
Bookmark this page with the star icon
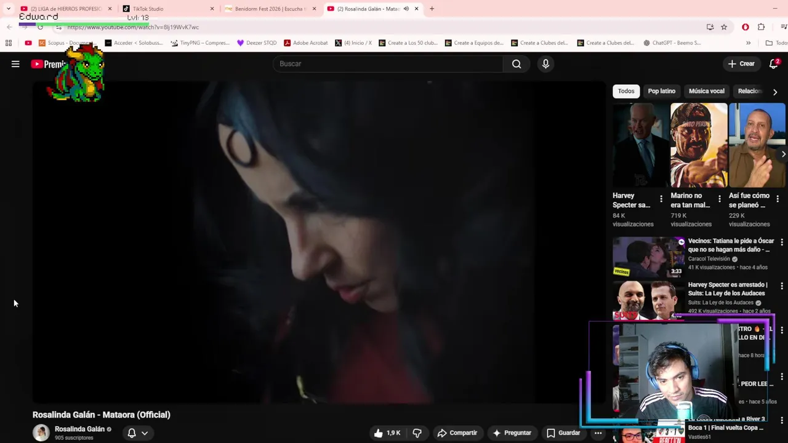pyautogui.click(x=724, y=27)
